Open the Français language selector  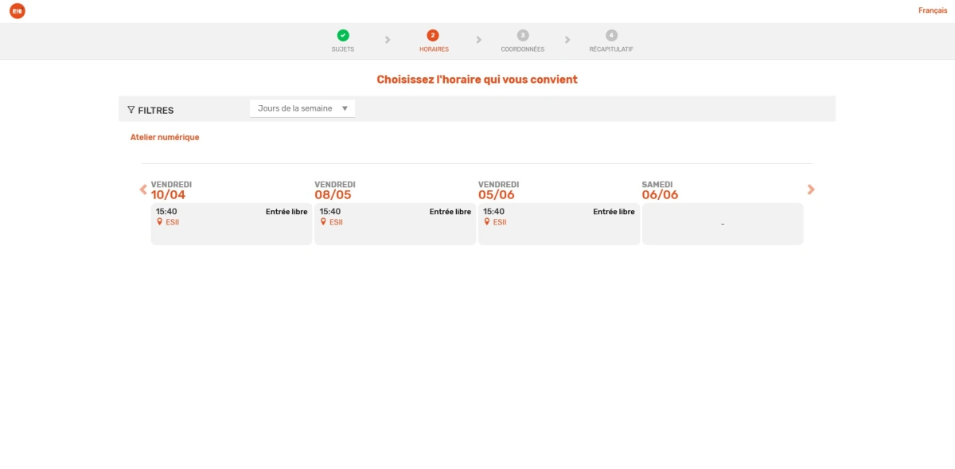coord(932,10)
